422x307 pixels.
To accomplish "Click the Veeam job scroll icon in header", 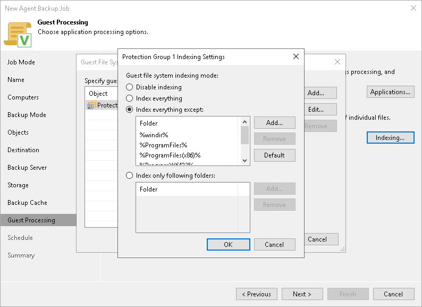I will pos(18,35).
